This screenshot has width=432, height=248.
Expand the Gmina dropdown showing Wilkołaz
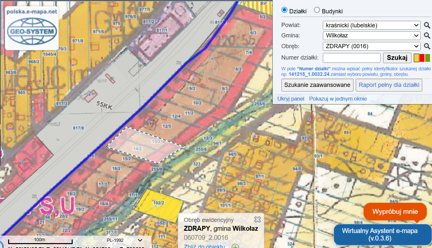[x=371, y=36]
